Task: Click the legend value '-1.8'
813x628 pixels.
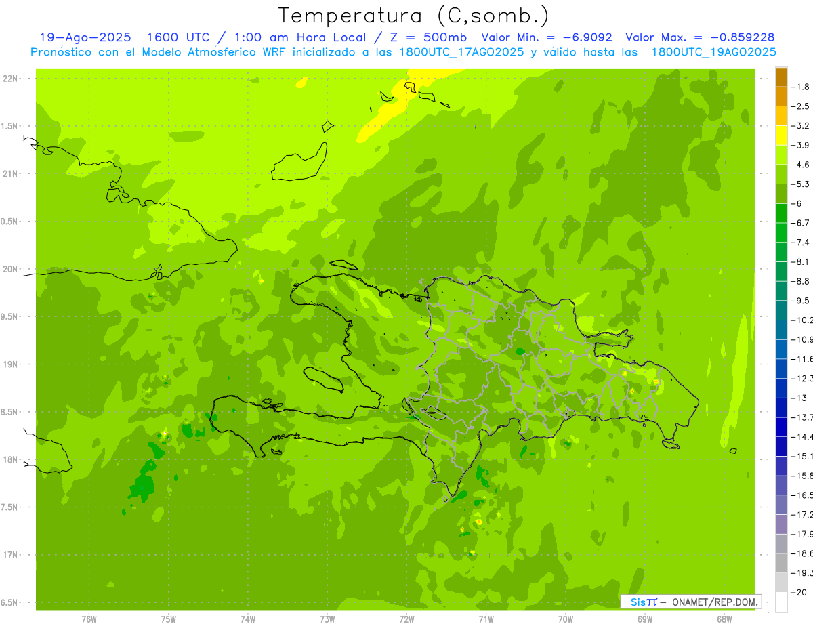Action: click(x=801, y=87)
